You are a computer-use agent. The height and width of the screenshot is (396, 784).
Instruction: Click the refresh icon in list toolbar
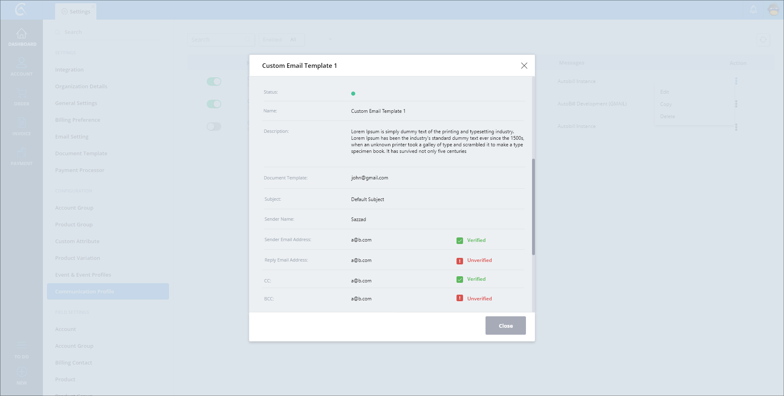pos(763,40)
